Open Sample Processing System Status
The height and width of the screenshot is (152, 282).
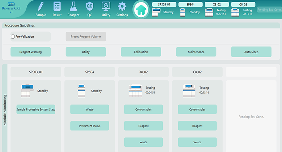tap(36, 109)
